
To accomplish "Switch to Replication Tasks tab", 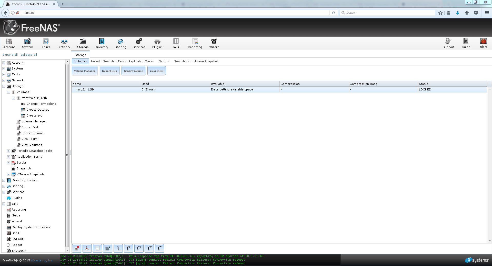I will click(141, 61).
